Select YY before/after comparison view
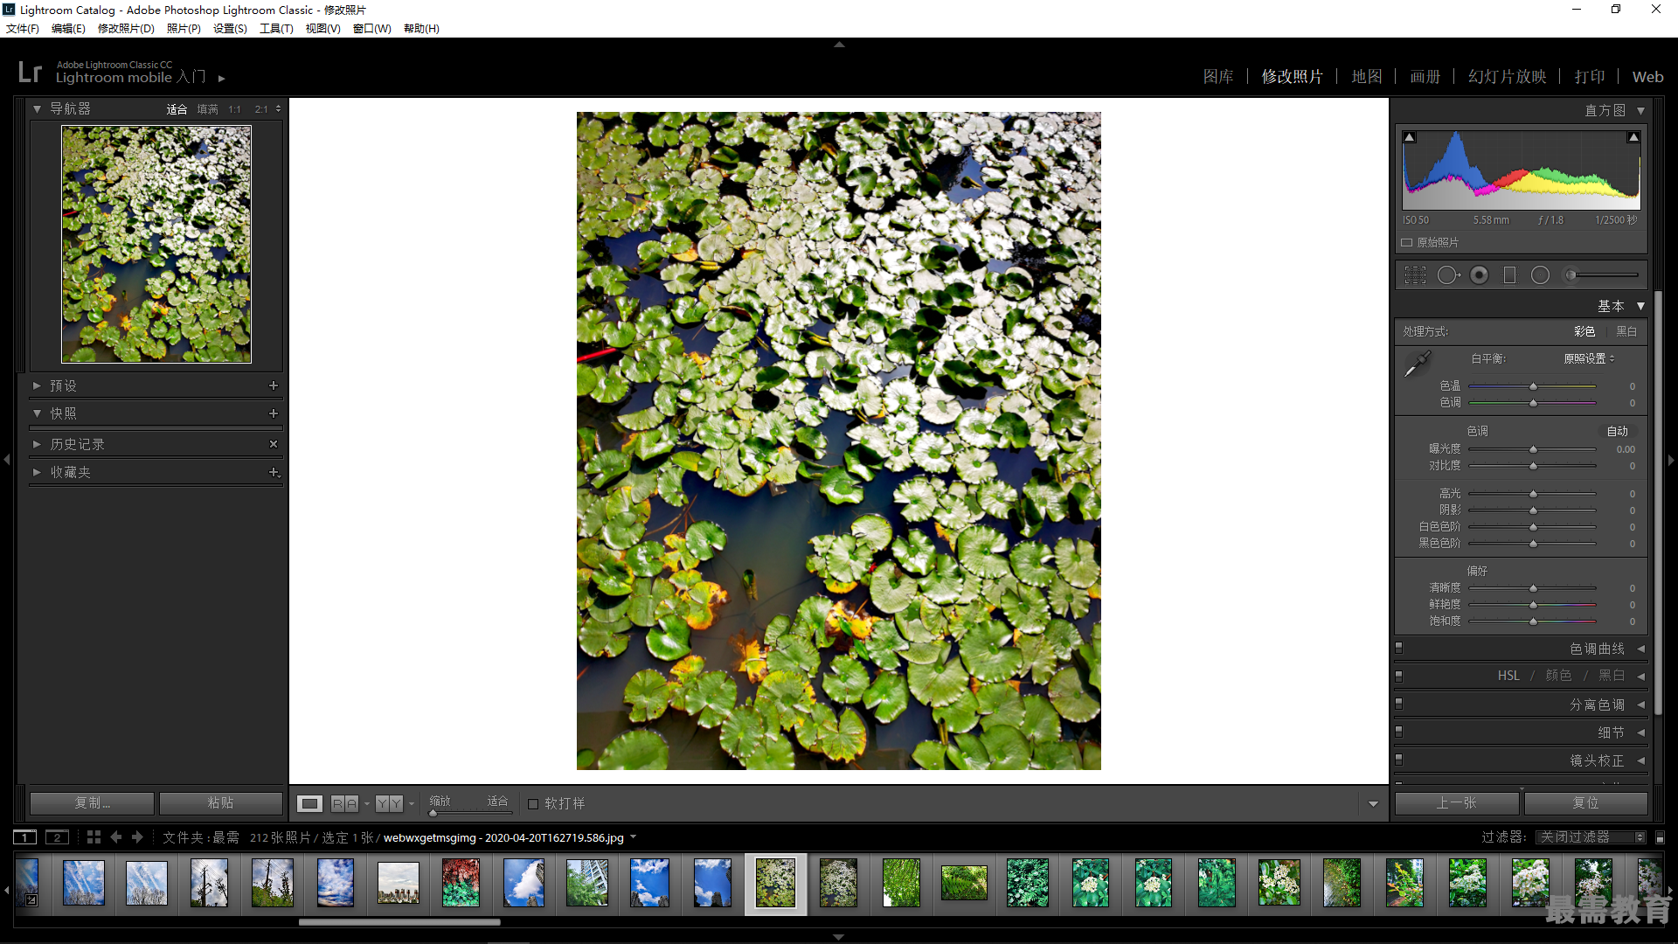This screenshot has width=1678, height=944. 389,803
